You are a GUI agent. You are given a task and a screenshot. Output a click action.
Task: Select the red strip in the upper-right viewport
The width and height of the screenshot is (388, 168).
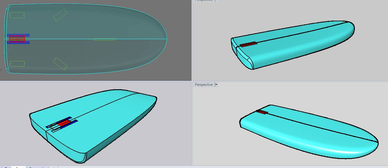(248, 44)
